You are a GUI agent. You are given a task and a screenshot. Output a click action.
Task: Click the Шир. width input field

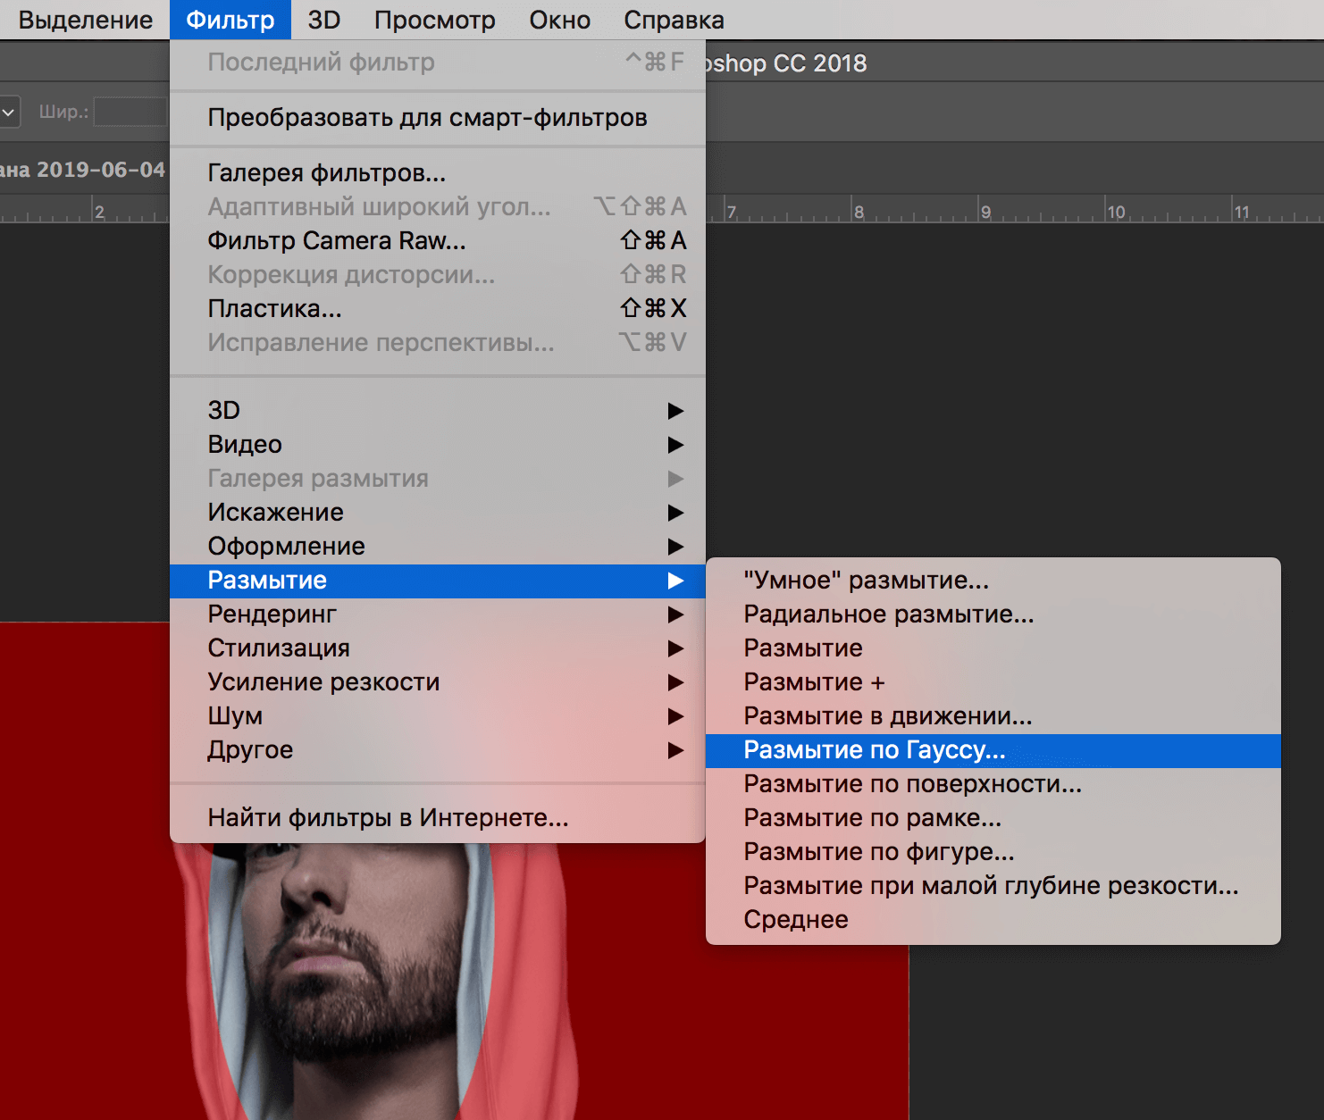pos(131,112)
